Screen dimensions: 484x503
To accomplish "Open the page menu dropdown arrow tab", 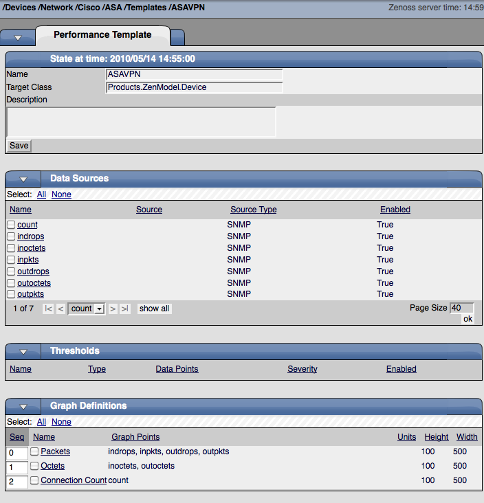I will click(x=18, y=38).
